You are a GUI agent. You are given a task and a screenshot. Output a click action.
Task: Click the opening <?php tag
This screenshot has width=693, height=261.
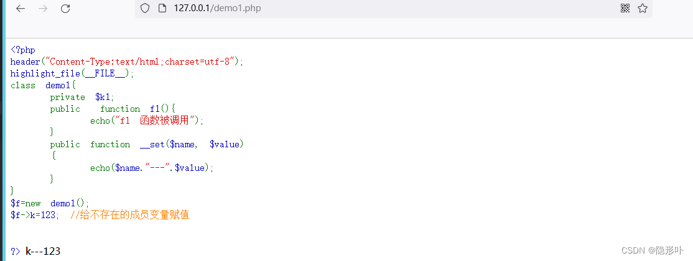(x=23, y=50)
